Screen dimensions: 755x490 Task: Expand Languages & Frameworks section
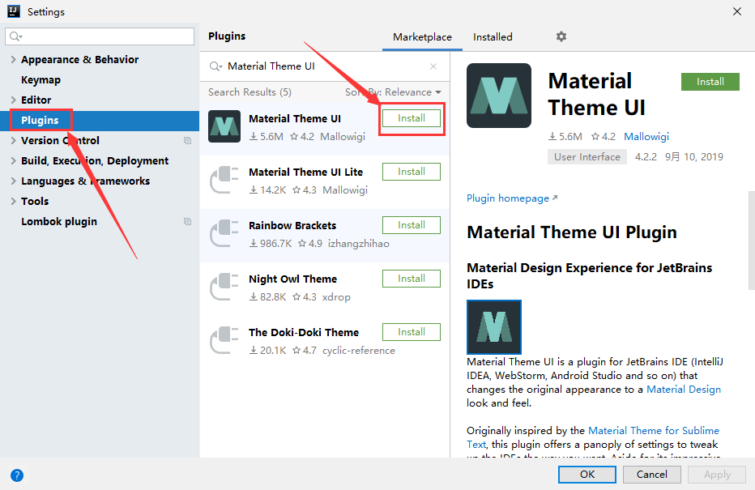(x=13, y=181)
